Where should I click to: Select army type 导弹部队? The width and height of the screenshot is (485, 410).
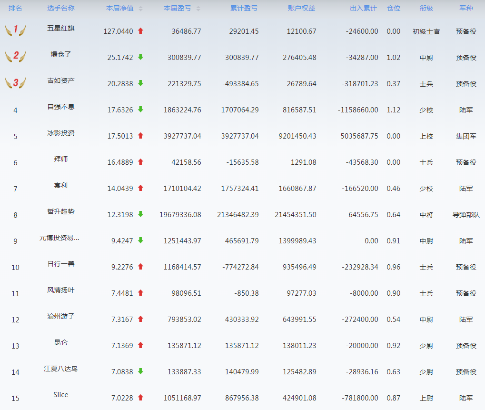tap(466, 215)
